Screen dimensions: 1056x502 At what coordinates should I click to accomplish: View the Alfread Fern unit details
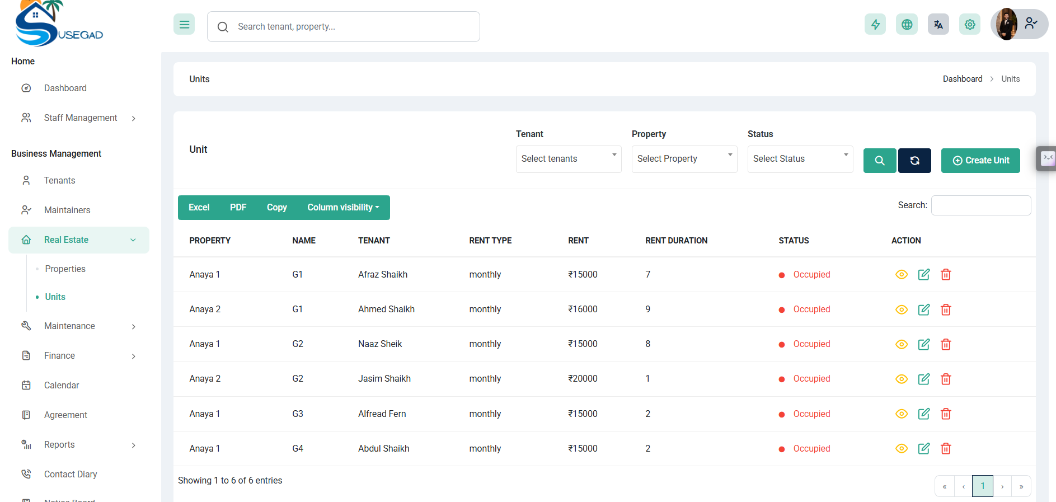point(902,414)
